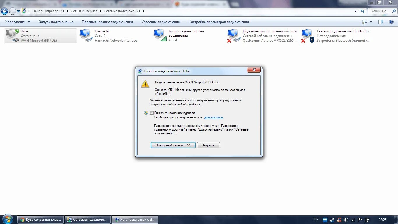Click the warning triangle icon in the dialog
The width and height of the screenshot is (398, 224).
pos(145,84)
